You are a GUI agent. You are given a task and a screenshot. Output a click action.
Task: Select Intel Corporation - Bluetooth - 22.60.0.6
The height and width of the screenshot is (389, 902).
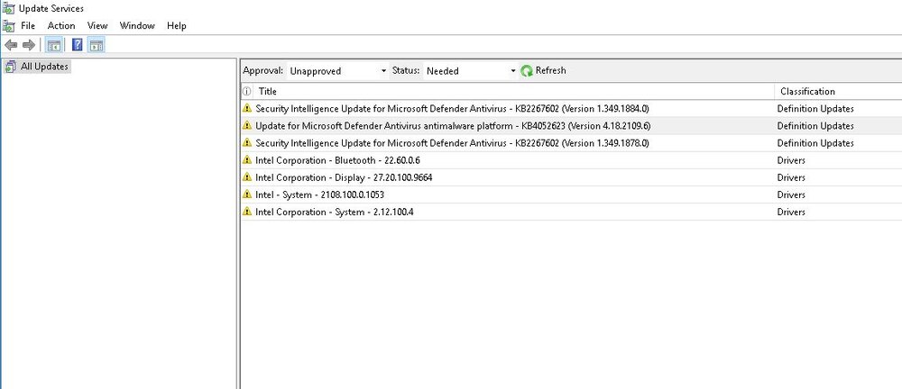(x=337, y=160)
